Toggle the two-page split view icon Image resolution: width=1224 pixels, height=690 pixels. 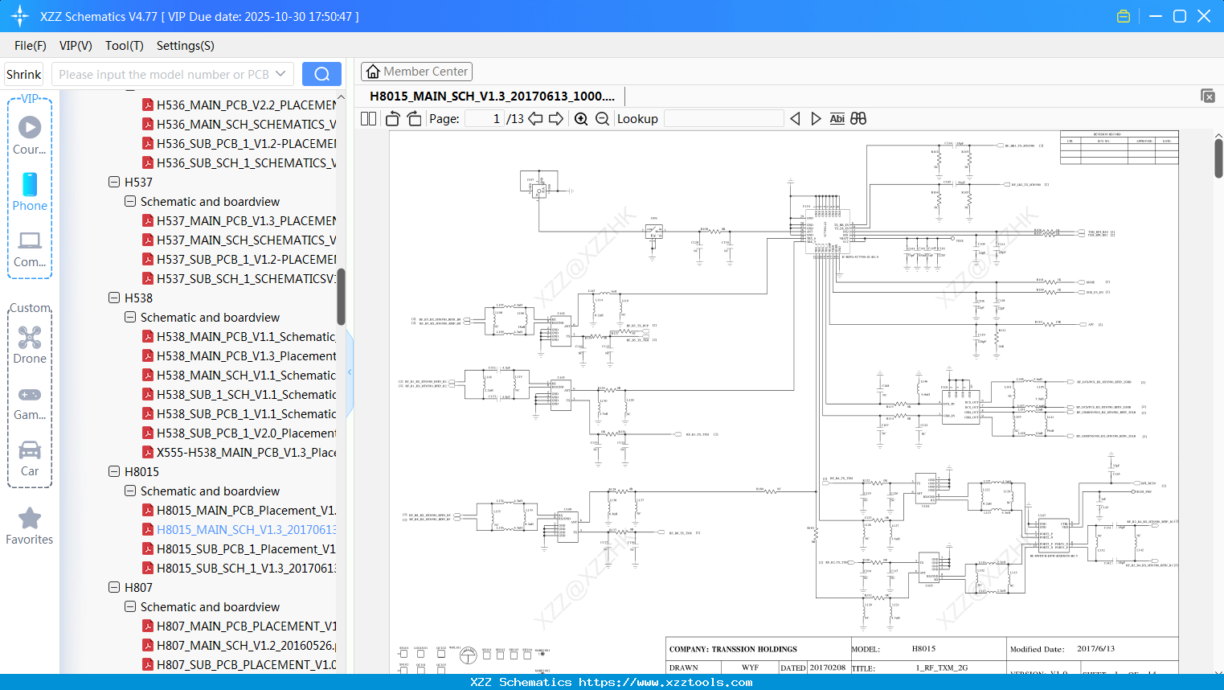369,119
